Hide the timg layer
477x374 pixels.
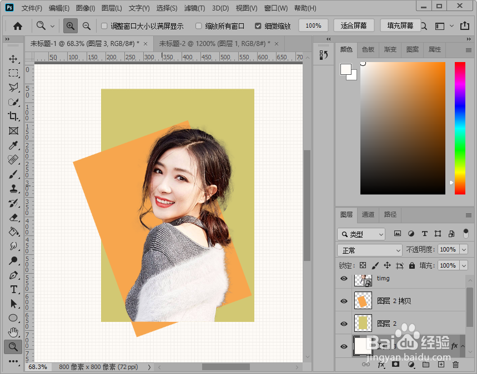[x=344, y=278]
